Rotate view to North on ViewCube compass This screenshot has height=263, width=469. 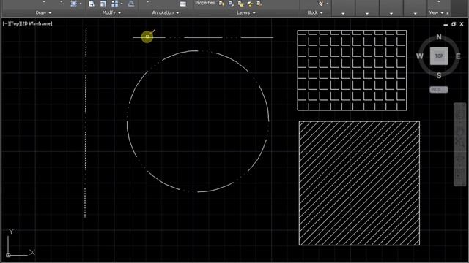tap(439, 37)
